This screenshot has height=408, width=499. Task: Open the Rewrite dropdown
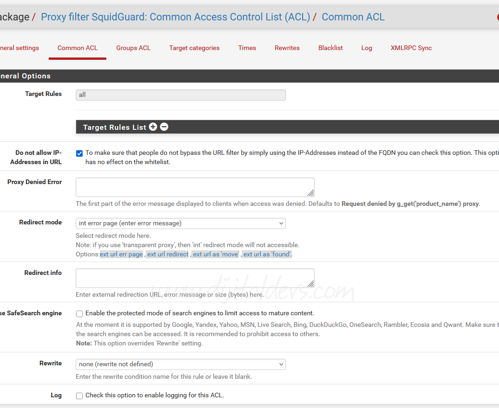coord(181,364)
